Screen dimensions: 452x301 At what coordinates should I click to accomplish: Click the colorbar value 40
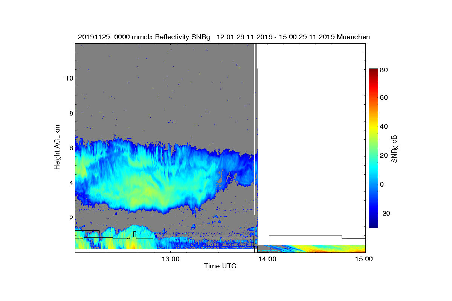click(x=385, y=127)
